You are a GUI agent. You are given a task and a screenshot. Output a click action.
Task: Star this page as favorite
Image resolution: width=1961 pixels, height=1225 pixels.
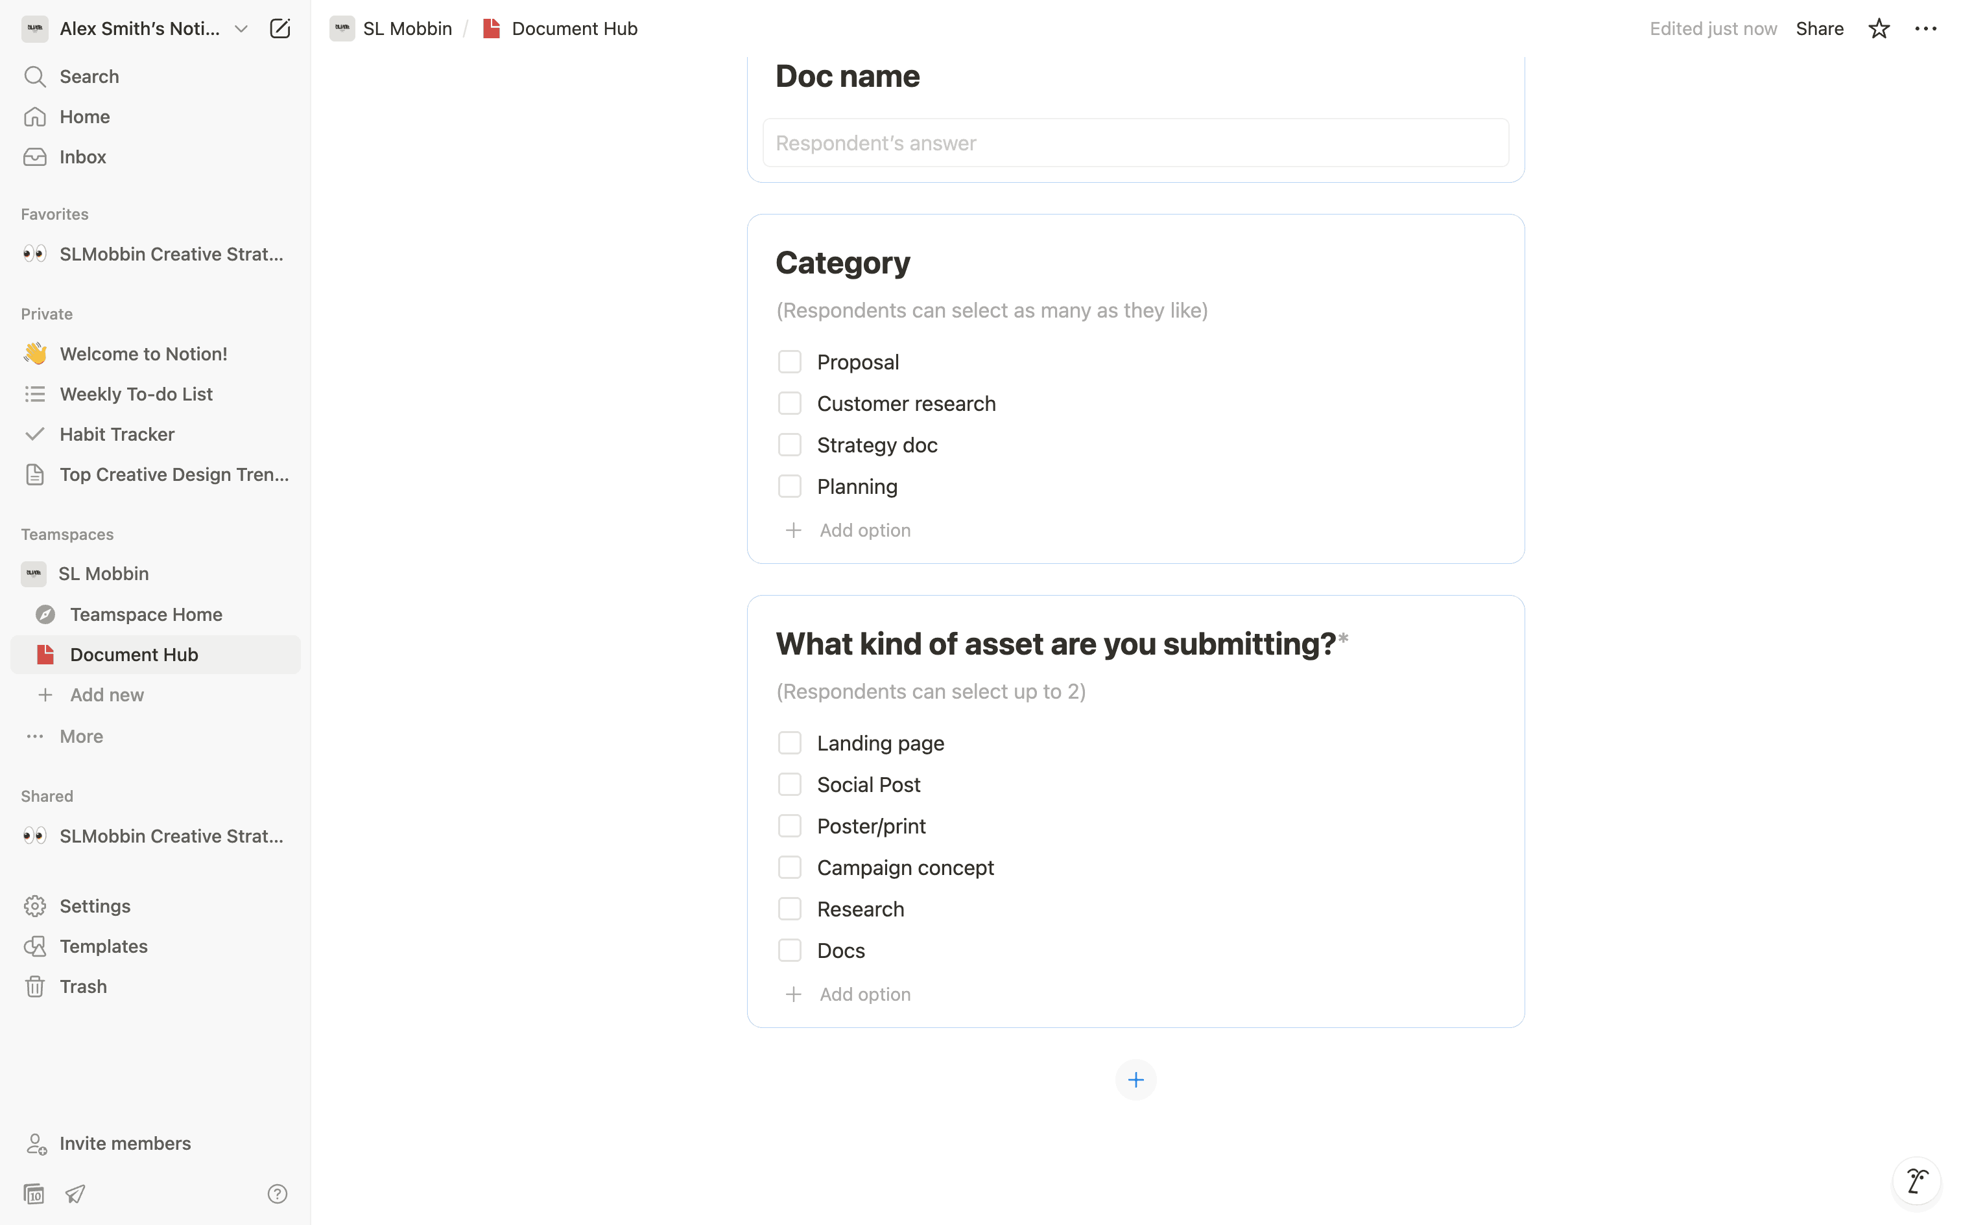1879,29
